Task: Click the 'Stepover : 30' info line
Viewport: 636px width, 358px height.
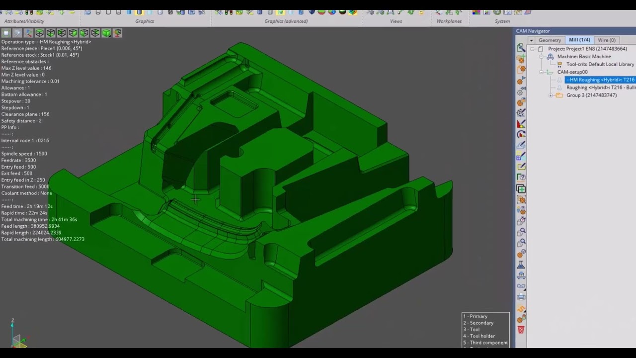Action: (x=15, y=101)
